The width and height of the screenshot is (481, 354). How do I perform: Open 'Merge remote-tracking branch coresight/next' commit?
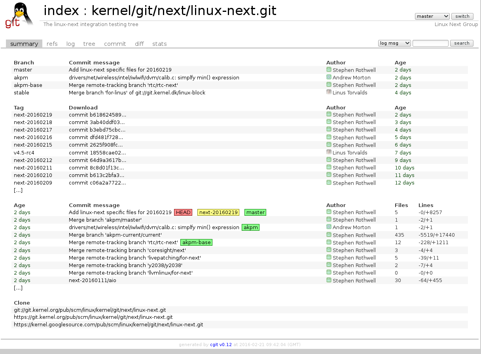coord(127,250)
